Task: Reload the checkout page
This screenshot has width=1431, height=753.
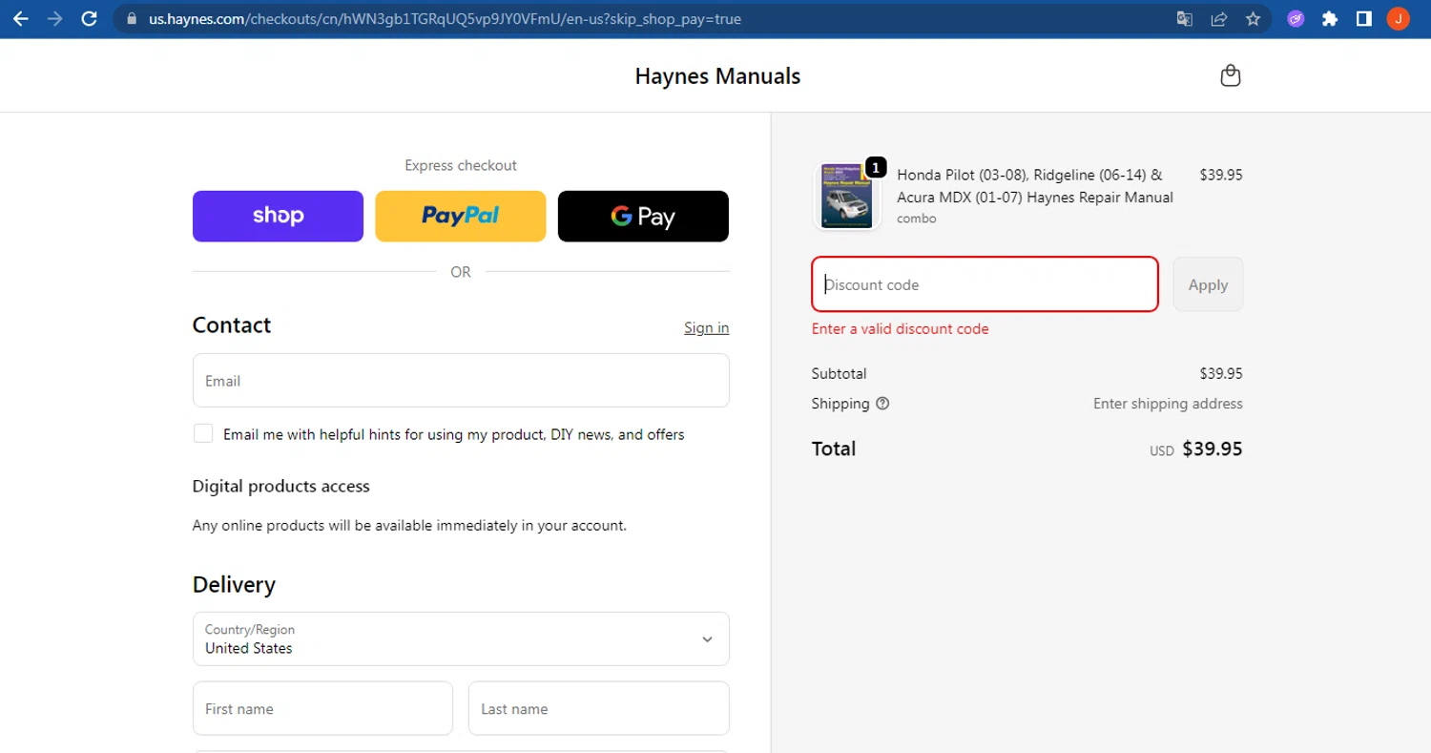Action: point(89,18)
